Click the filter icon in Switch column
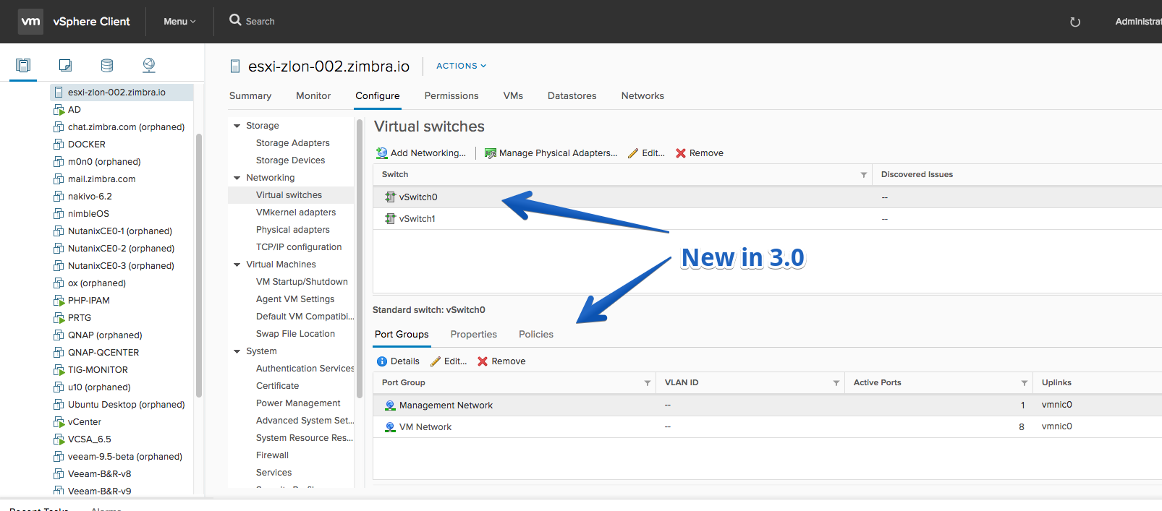This screenshot has height=511, width=1162. [x=863, y=175]
